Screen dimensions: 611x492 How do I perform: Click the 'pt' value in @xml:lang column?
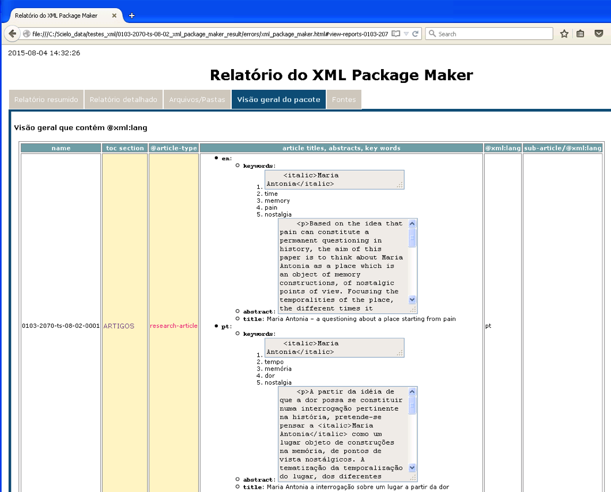click(488, 326)
